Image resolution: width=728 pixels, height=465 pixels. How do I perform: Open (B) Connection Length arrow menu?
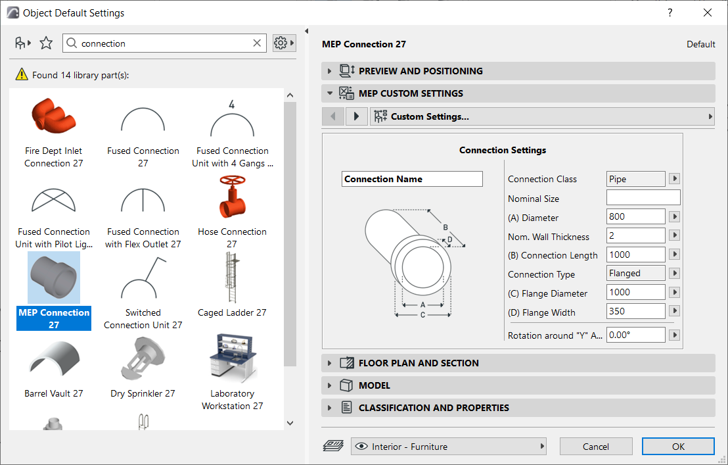[x=675, y=255]
